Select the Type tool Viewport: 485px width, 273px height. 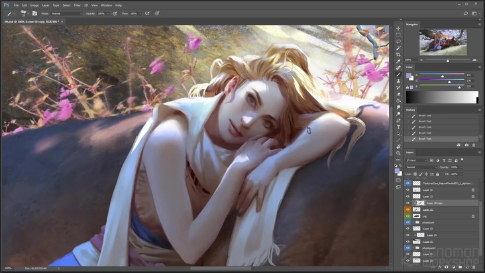pyautogui.click(x=398, y=127)
